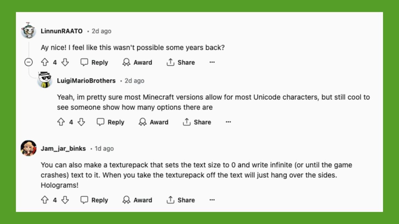
Task: Downvote LuigiMarioBrothers' reply
Action: coord(81,122)
